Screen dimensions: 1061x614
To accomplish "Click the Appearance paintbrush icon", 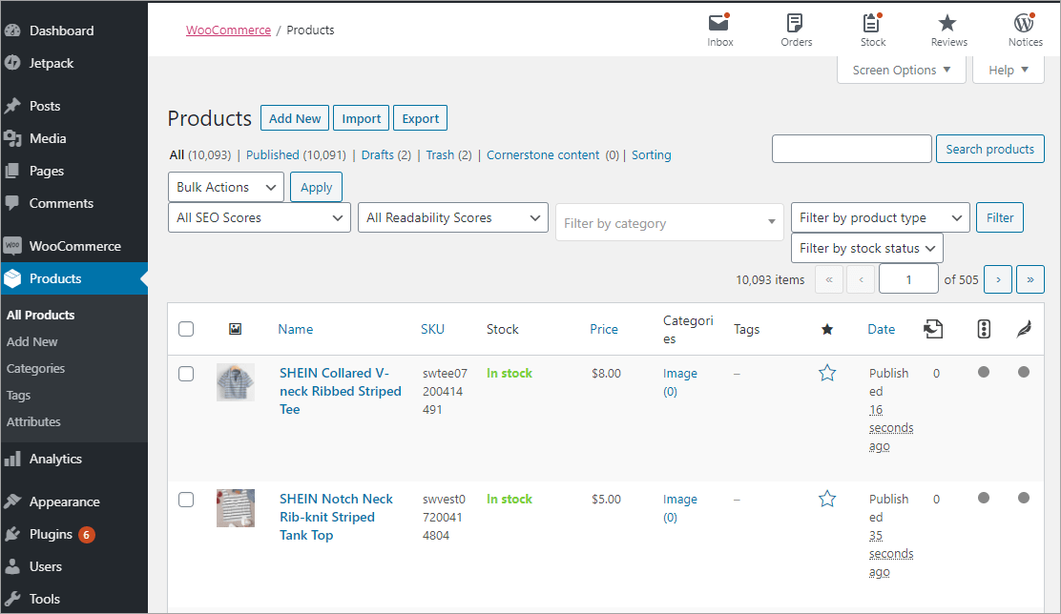I will click(x=12, y=501).
